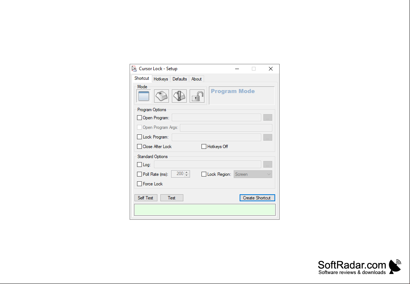The height and width of the screenshot is (284, 410).
Task: Check Close After Lock option
Action: [x=139, y=147]
